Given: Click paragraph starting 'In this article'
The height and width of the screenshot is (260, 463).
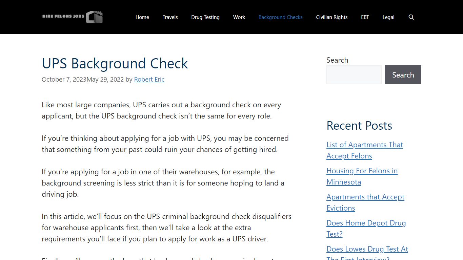Looking at the screenshot, I should pos(166,227).
